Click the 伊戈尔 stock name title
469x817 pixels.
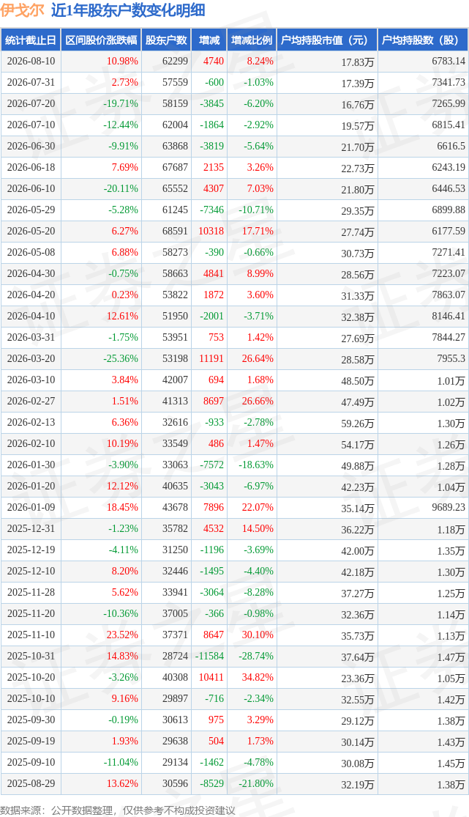[23, 10]
